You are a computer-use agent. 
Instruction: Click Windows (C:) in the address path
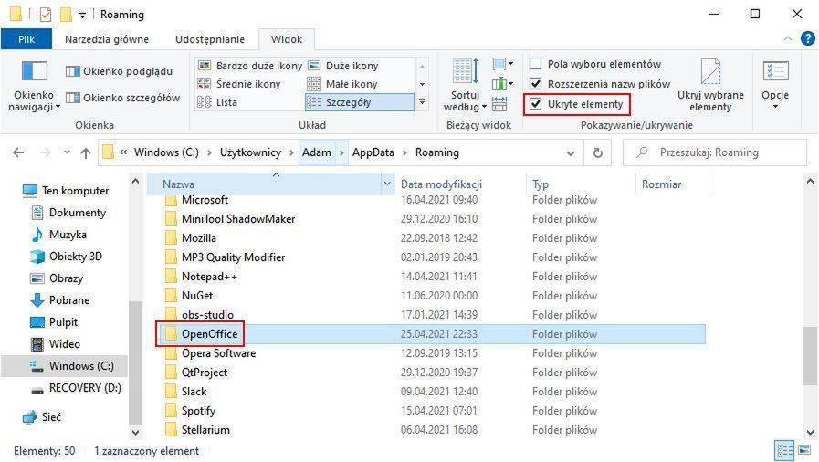tap(166, 152)
